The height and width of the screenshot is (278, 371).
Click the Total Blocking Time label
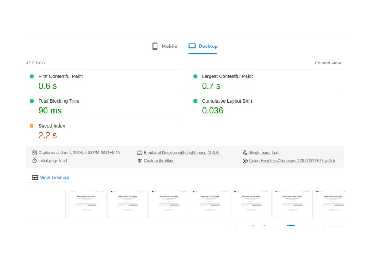[59, 101]
